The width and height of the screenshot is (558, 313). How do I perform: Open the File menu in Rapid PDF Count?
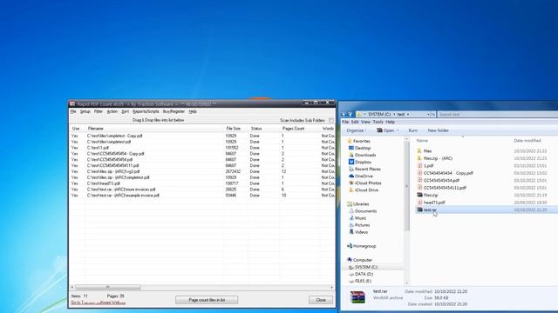[73, 111]
